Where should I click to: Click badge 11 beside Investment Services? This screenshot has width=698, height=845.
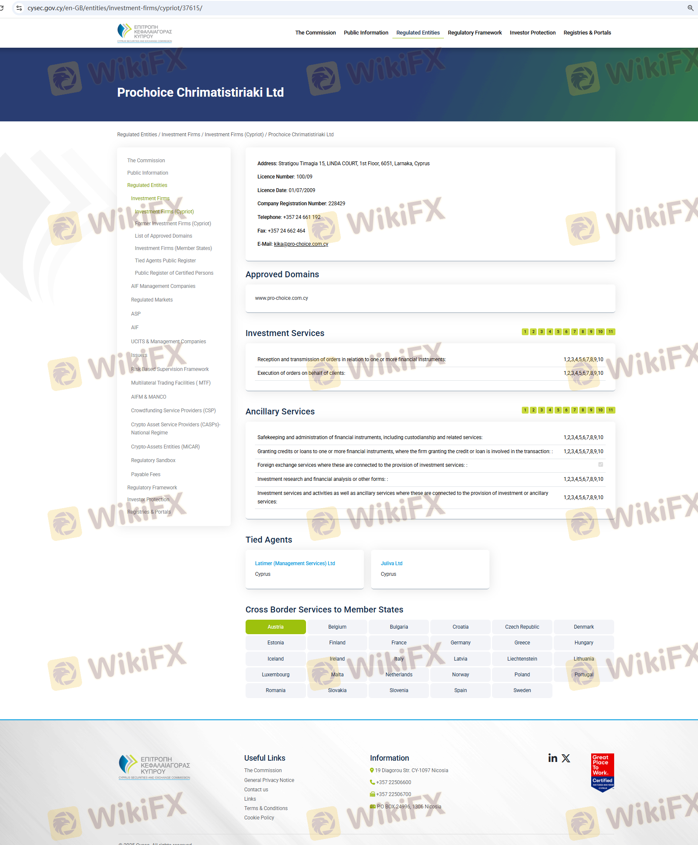pos(610,332)
